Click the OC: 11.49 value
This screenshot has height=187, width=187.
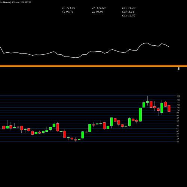pyautogui.click(x=129, y=8)
